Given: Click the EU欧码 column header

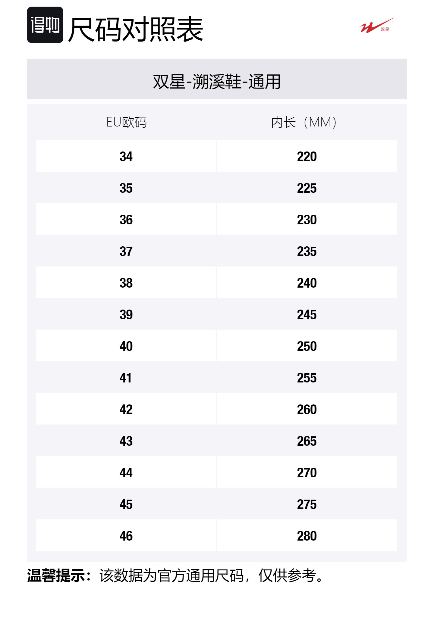Looking at the screenshot, I should tap(126, 122).
